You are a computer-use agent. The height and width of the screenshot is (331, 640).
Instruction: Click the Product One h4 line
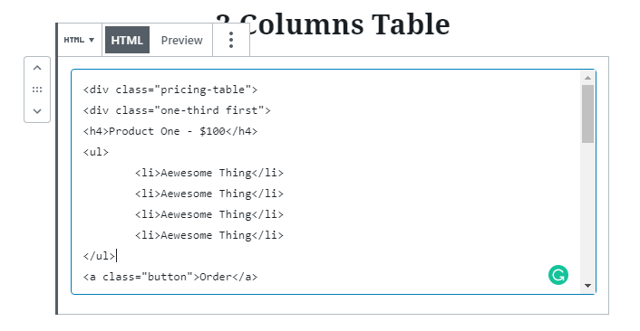coord(170,131)
